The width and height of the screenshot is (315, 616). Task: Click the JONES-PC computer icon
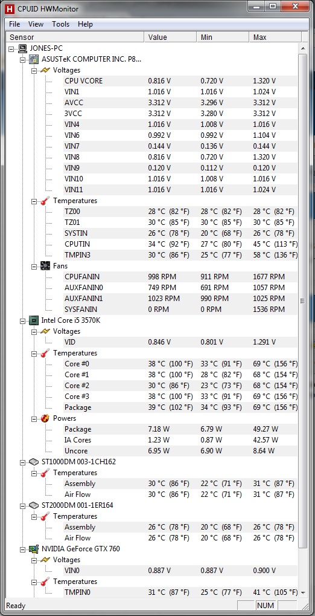click(22, 48)
